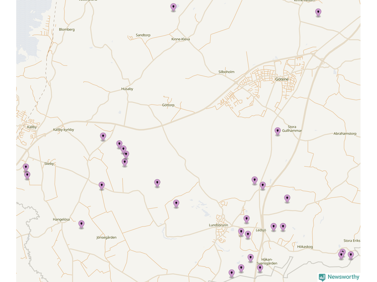Click the Abrahamstorp place label
This screenshot has width=377, height=282.
click(345, 133)
